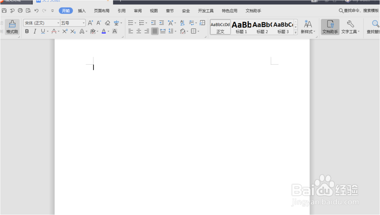The image size is (380, 215).
Task: Center align the paragraph
Action: 139,31
